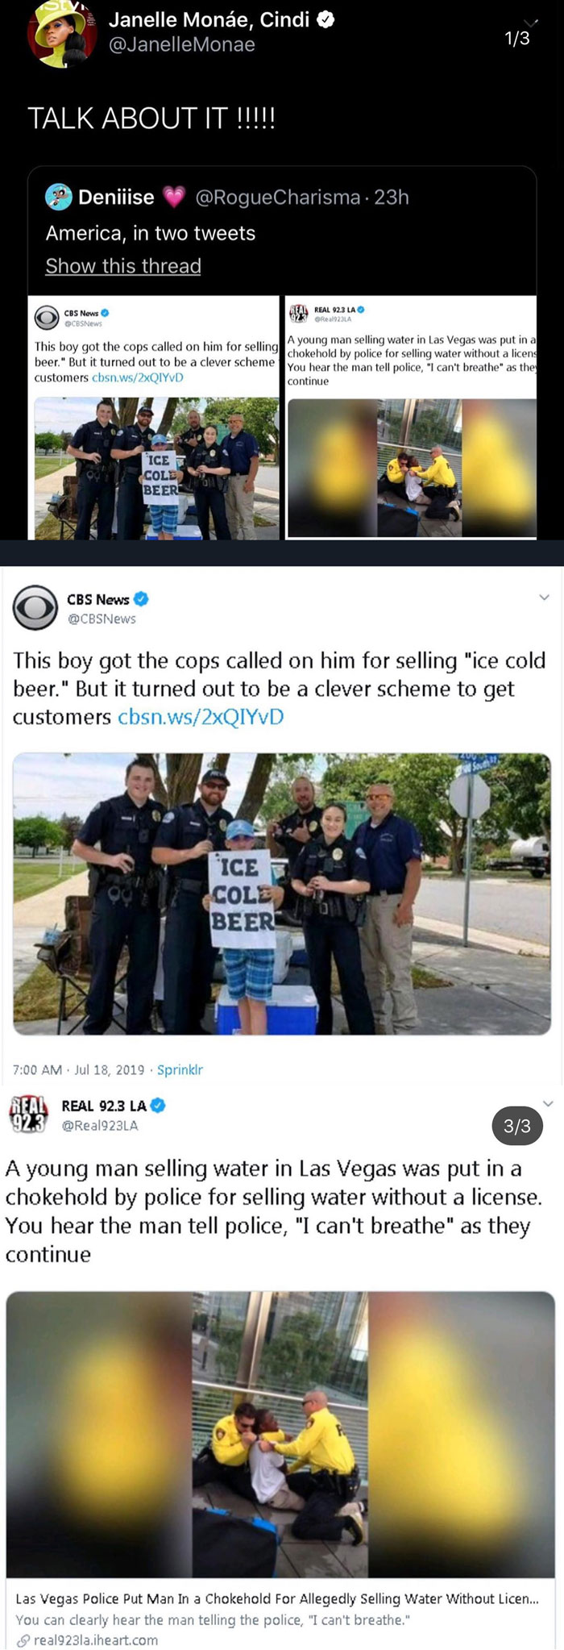Click the verified badge beside CBS News
The height and width of the screenshot is (1650, 564).
click(x=141, y=598)
